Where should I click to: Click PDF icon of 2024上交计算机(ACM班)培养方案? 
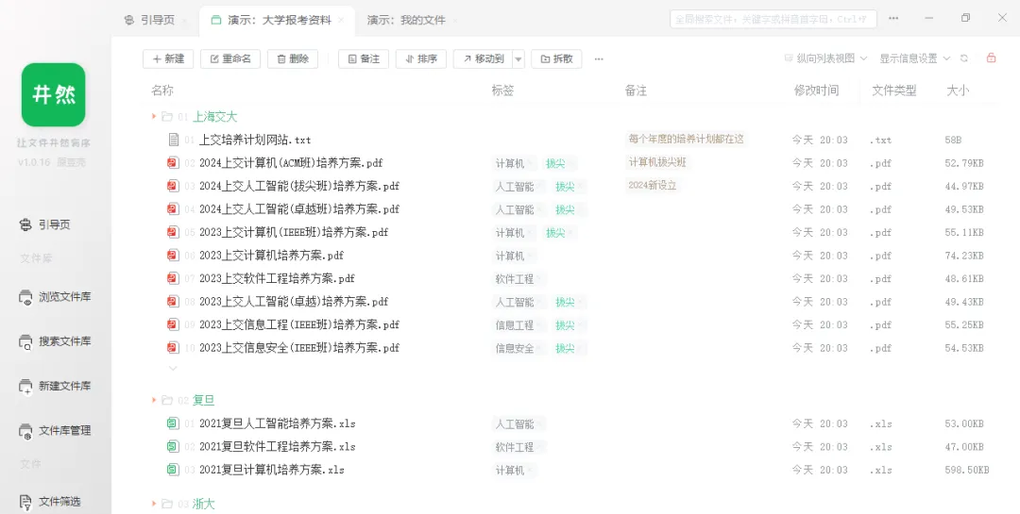click(x=173, y=162)
